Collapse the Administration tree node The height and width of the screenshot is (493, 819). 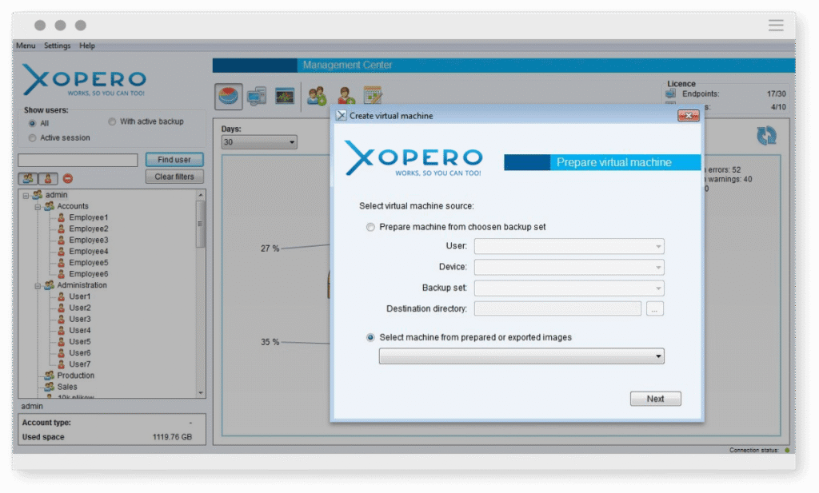tap(38, 286)
